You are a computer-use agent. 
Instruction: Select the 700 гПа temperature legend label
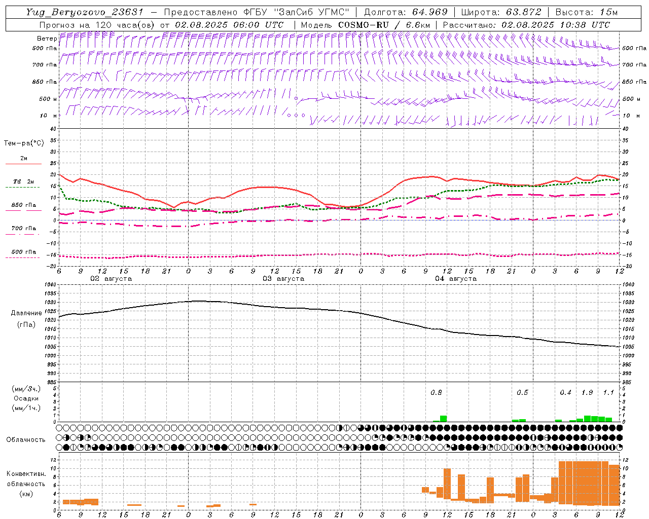[24, 229]
